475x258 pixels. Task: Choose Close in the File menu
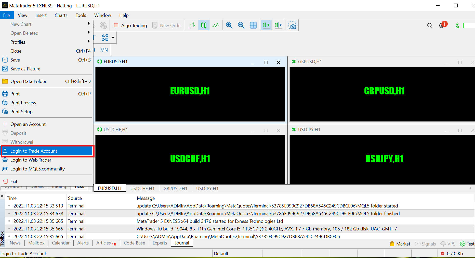(46, 51)
